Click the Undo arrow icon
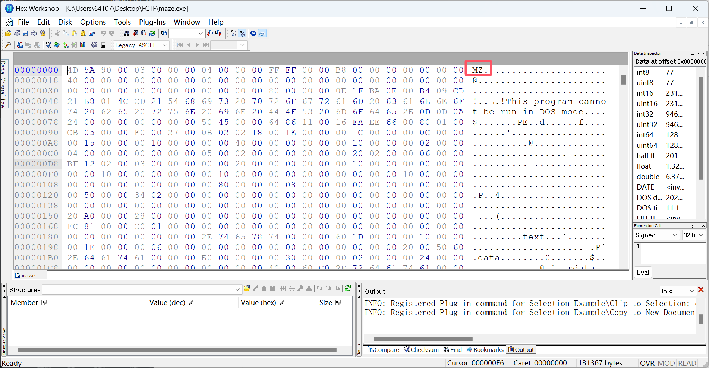The image size is (709, 368). pos(103,34)
